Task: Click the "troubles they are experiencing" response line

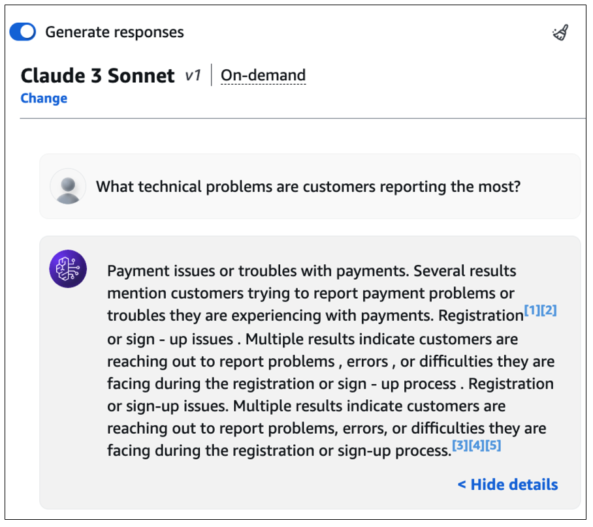Action: click(x=271, y=316)
